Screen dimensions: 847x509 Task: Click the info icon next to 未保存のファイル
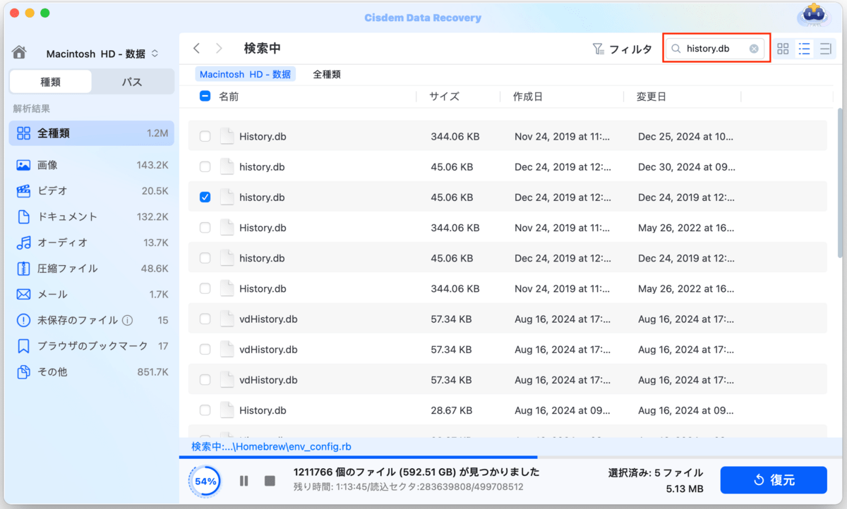[127, 320]
